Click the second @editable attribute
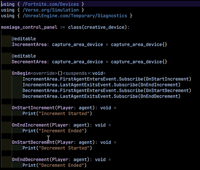 tap(24, 56)
